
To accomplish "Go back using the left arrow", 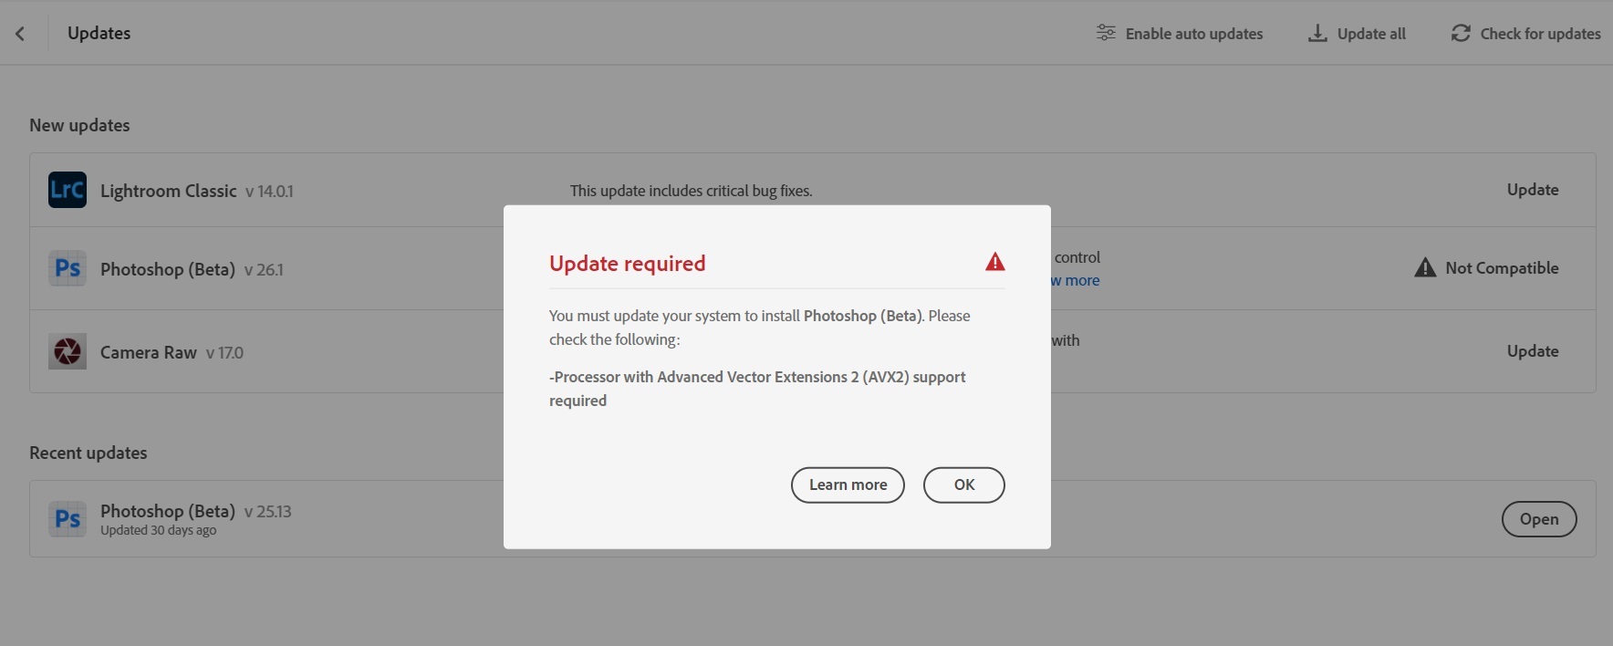I will pos(20,34).
